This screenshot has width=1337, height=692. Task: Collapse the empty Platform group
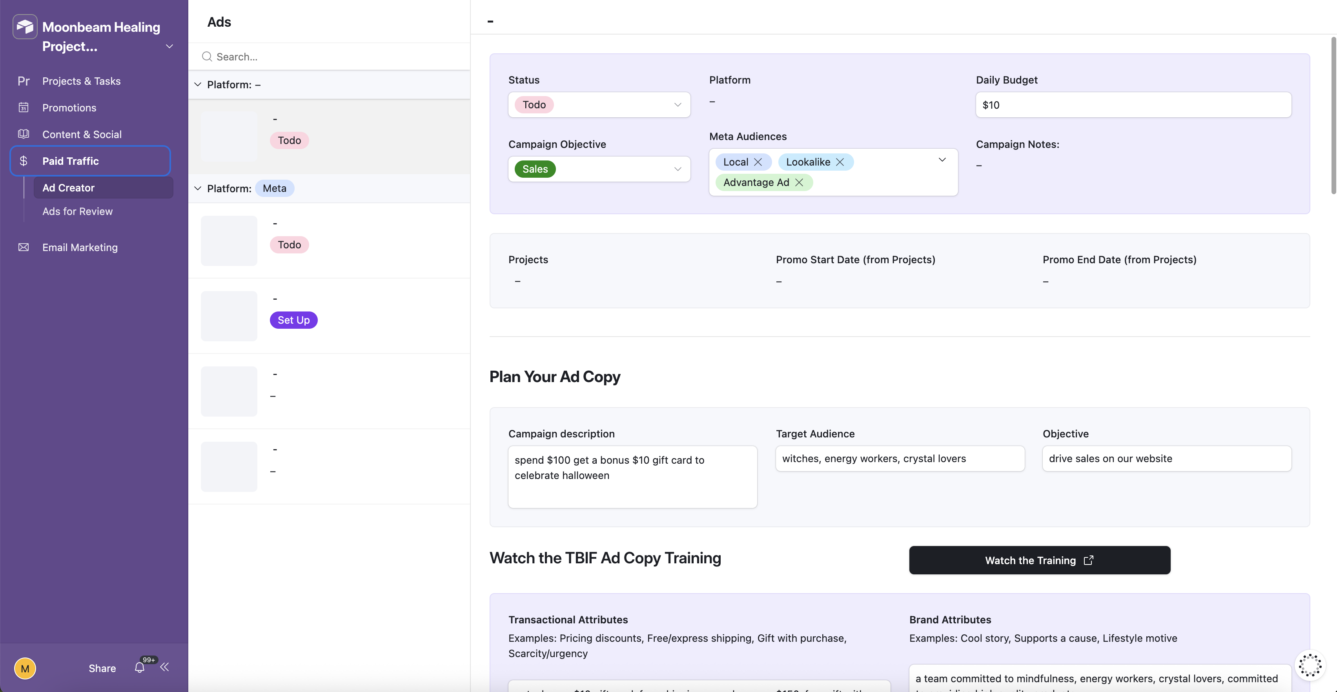click(198, 84)
